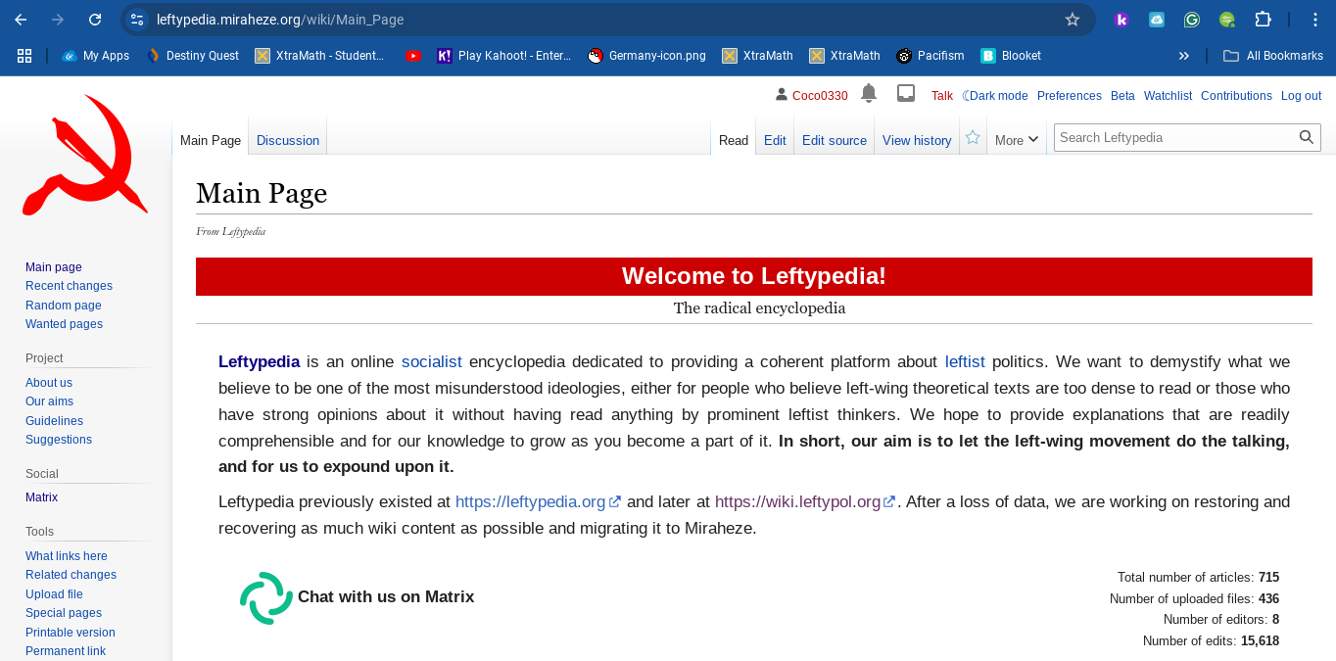Open the All Bookmarks folder
The image size is (1336, 661).
pos(1273,56)
